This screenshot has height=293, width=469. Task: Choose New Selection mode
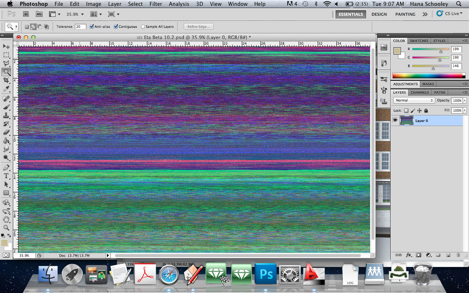point(27,26)
